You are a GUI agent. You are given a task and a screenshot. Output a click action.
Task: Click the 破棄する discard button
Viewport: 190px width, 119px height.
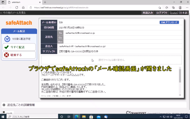(x=19, y=55)
